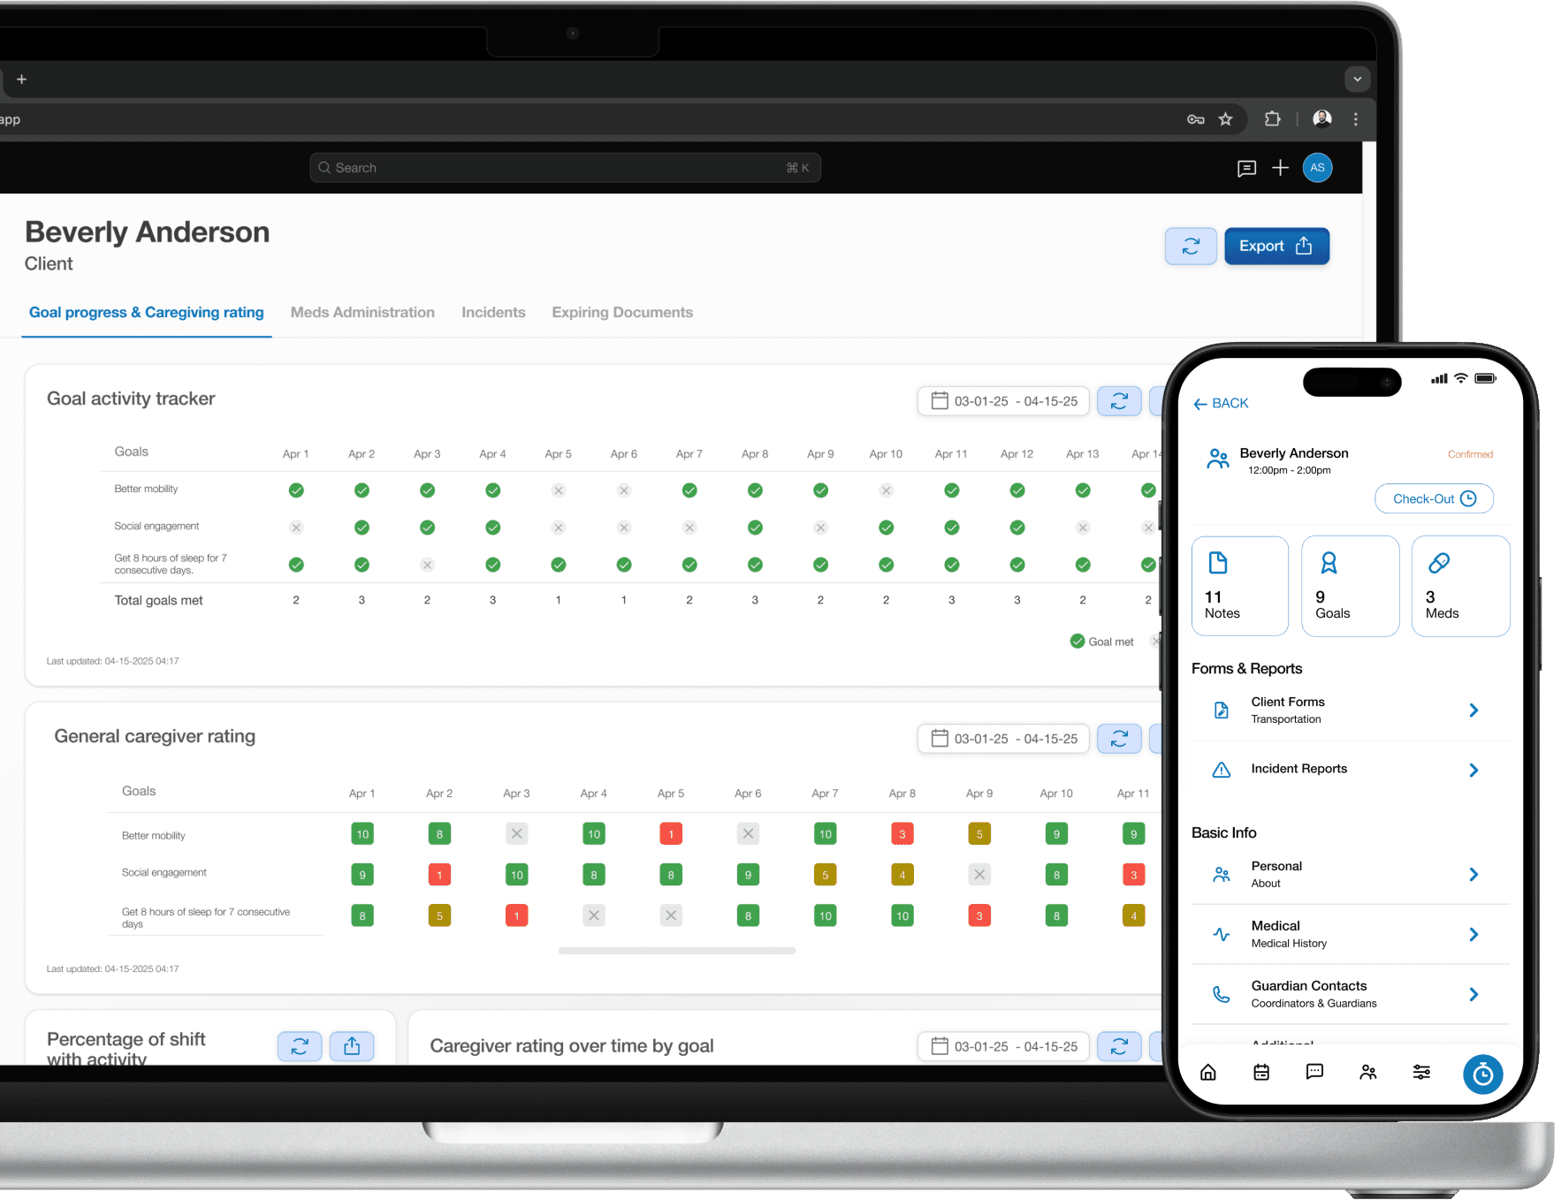Expand Incident Reports row on phone
This screenshot has width=1561, height=1200.
pyautogui.click(x=1351, y=770)
